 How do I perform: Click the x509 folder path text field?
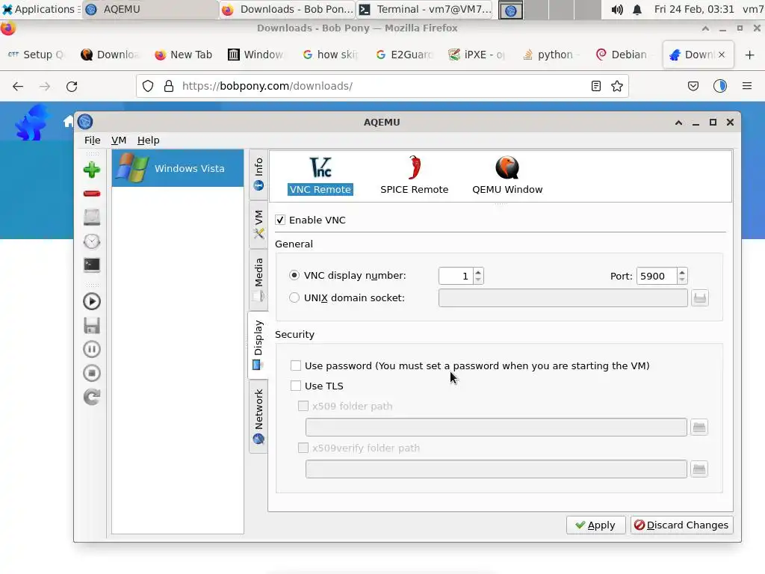[496, 428]
